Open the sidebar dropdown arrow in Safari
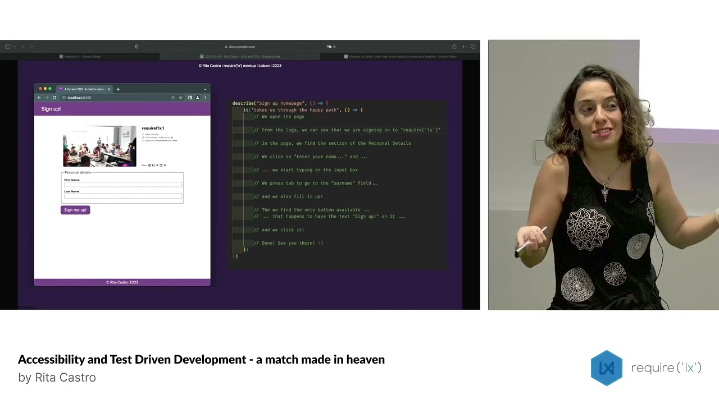This screenshot has width=719, height=404. coord(14,47)
